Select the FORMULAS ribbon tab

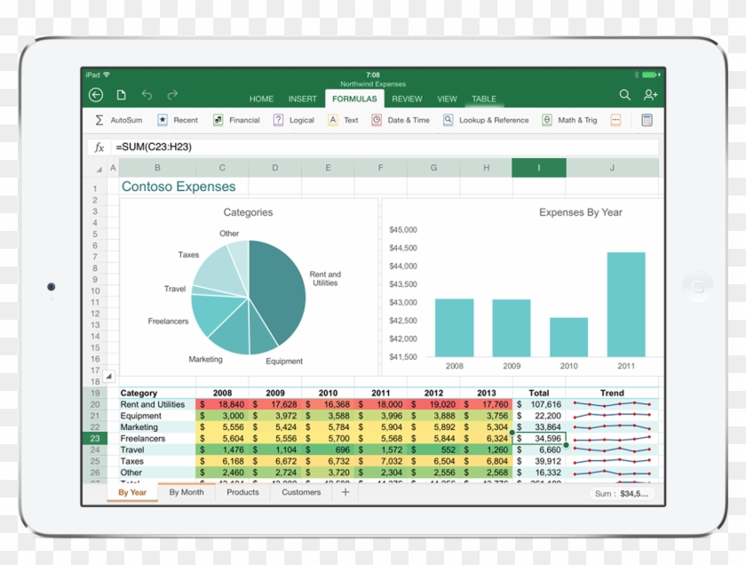354,99
